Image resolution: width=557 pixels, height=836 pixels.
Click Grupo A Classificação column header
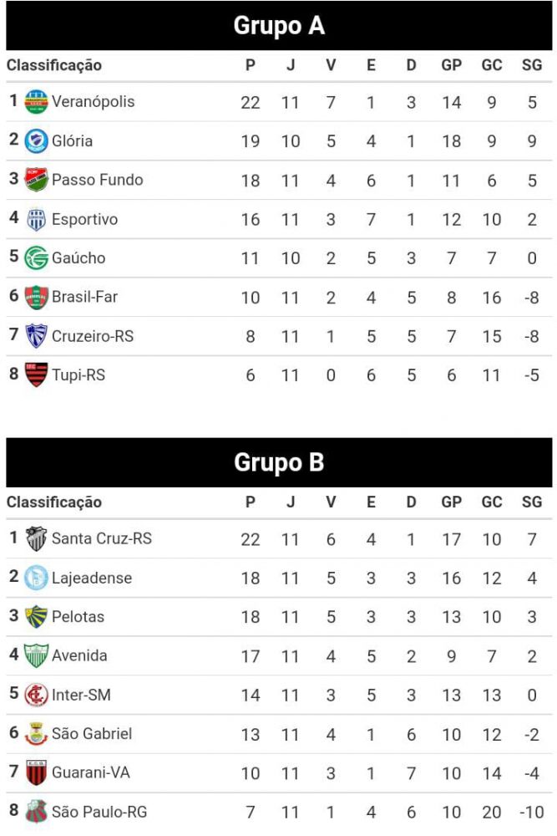[x=53, y=65]
